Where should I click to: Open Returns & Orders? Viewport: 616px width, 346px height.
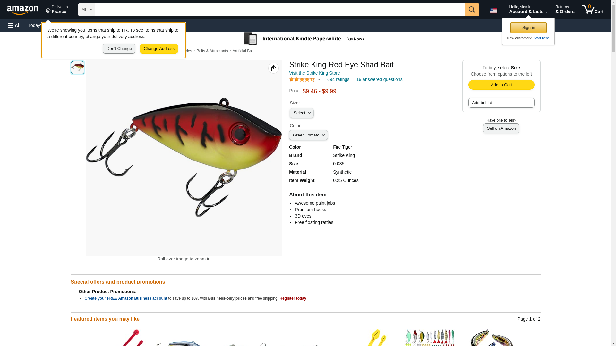pyautogui.click(x=565, y=10)
